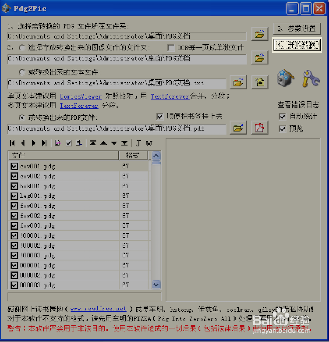Uncheck leg001.pdg file checkbox
The width and height of the screenshot is (329, 342).
(14, 196)
